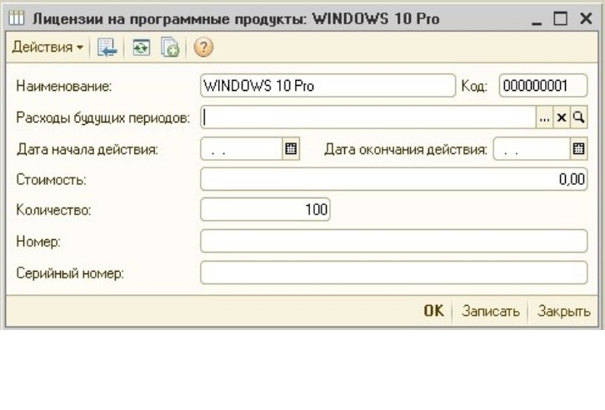Click the find-in-list toolbar icon
605x410 pixels.
pyautogui.click(x=107, y=47)
